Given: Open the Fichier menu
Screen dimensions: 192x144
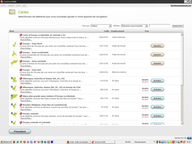Looking at the screenshot, I should (x=3, y=5).
